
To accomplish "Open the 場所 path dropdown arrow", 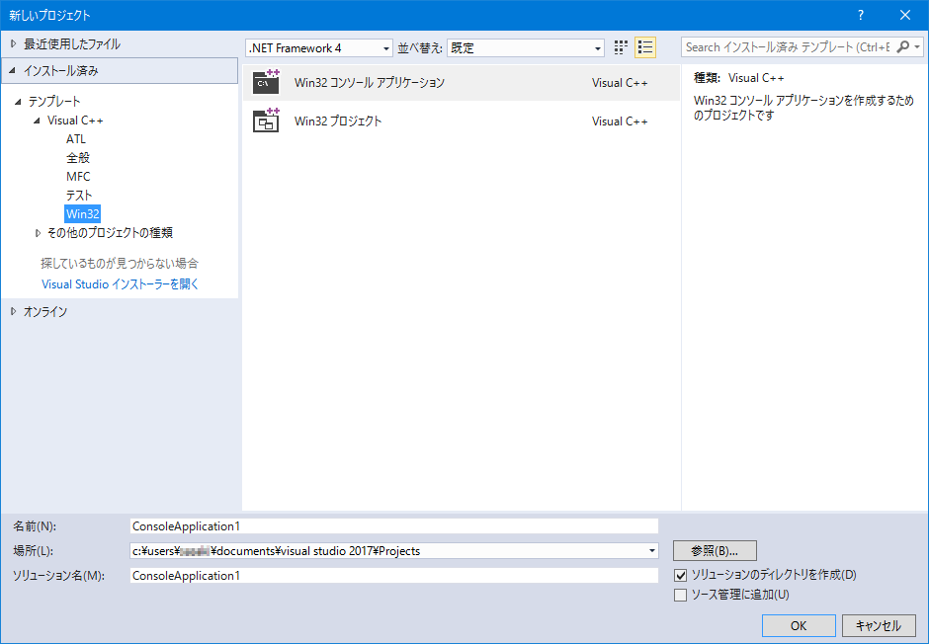I will (x=651, y=550).
